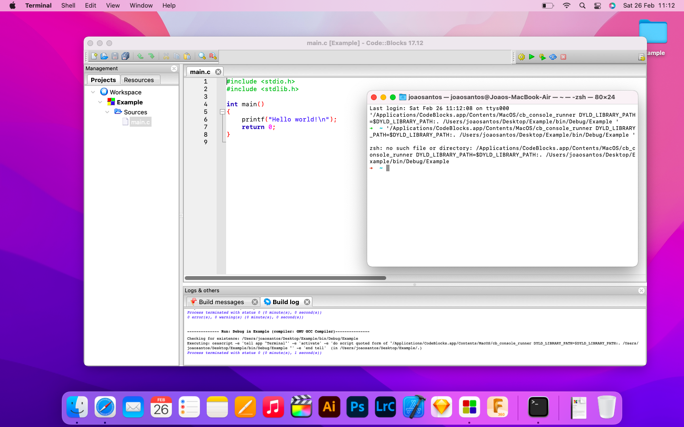Click the editor horizontal scrollbar
684x427 pixels.
pyautogui.click(x=285, y=278)
